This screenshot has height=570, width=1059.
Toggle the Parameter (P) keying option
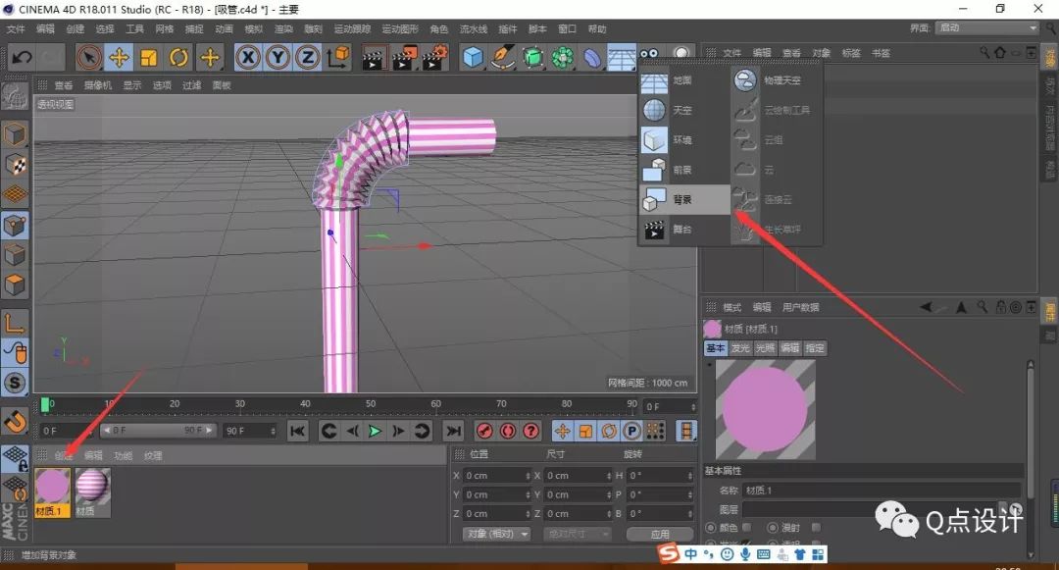click(x=630, y=431)
